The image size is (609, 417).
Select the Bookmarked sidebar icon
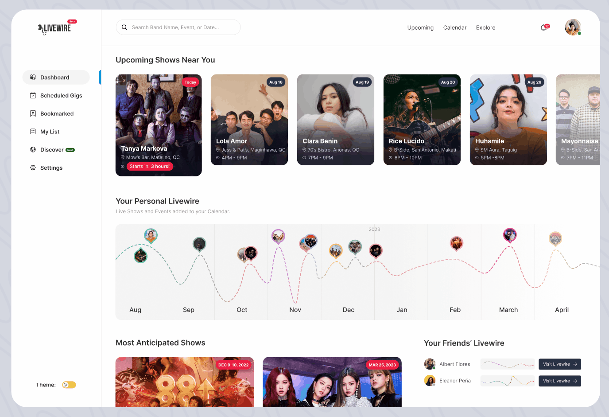(x=33, y=113)
